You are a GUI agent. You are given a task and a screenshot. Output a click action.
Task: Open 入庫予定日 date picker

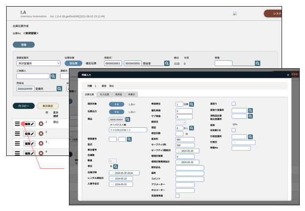point(121,184)
